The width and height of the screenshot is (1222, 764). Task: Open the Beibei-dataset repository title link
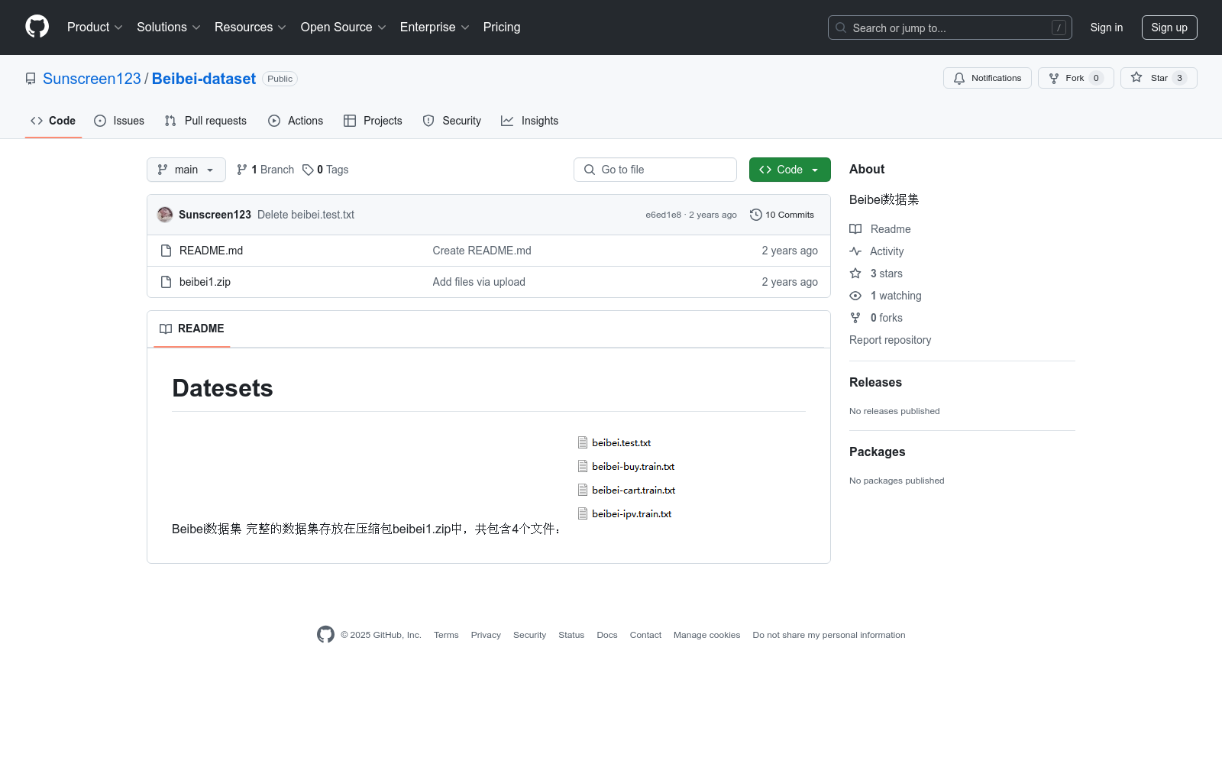(x=204, y=79)
